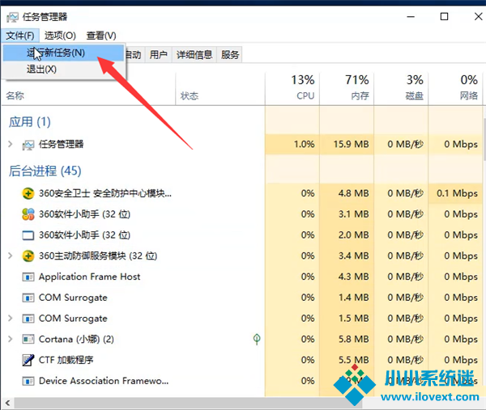Viewport: 486px width, 410px height.
Task: Select the 后台进程 (45) group heading
Action: 45,171
